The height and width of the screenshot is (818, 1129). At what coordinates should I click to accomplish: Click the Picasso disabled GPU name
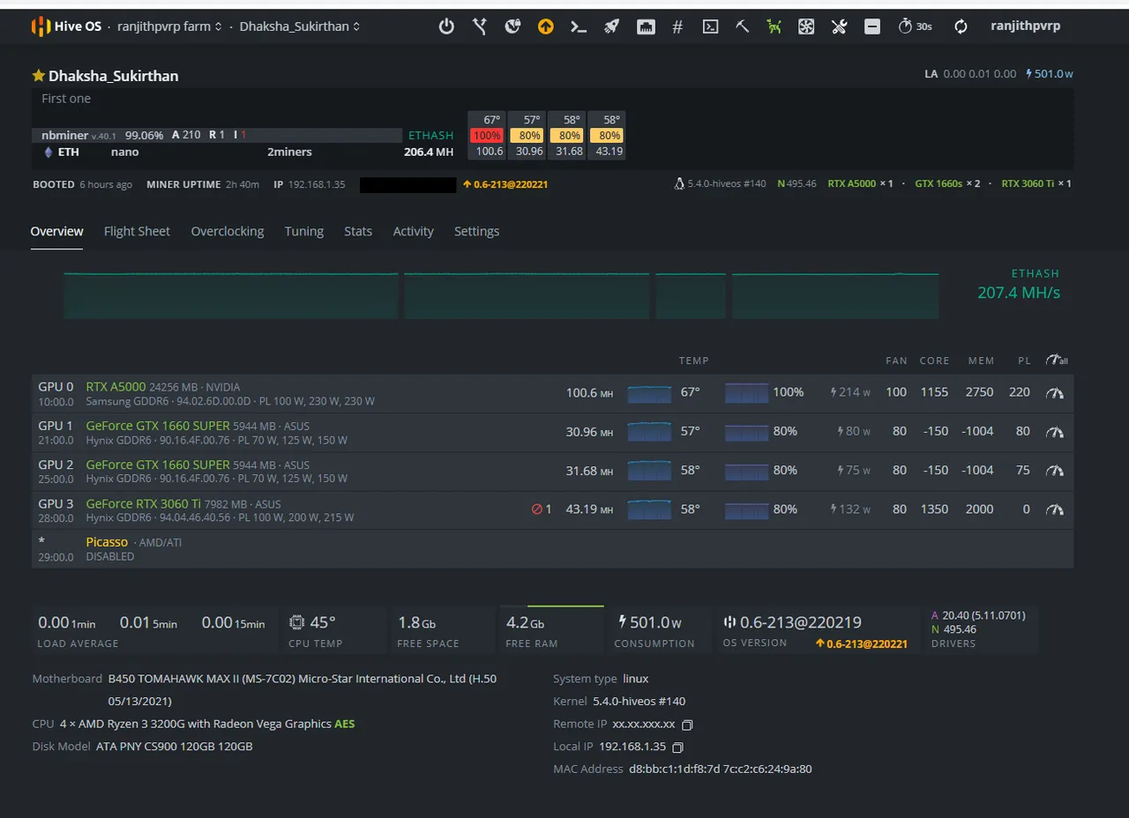click(107, 542)
